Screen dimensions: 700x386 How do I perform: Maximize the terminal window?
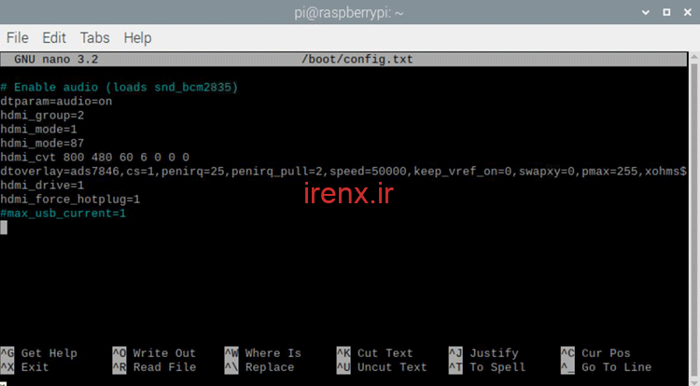click(x=666, y=12)
